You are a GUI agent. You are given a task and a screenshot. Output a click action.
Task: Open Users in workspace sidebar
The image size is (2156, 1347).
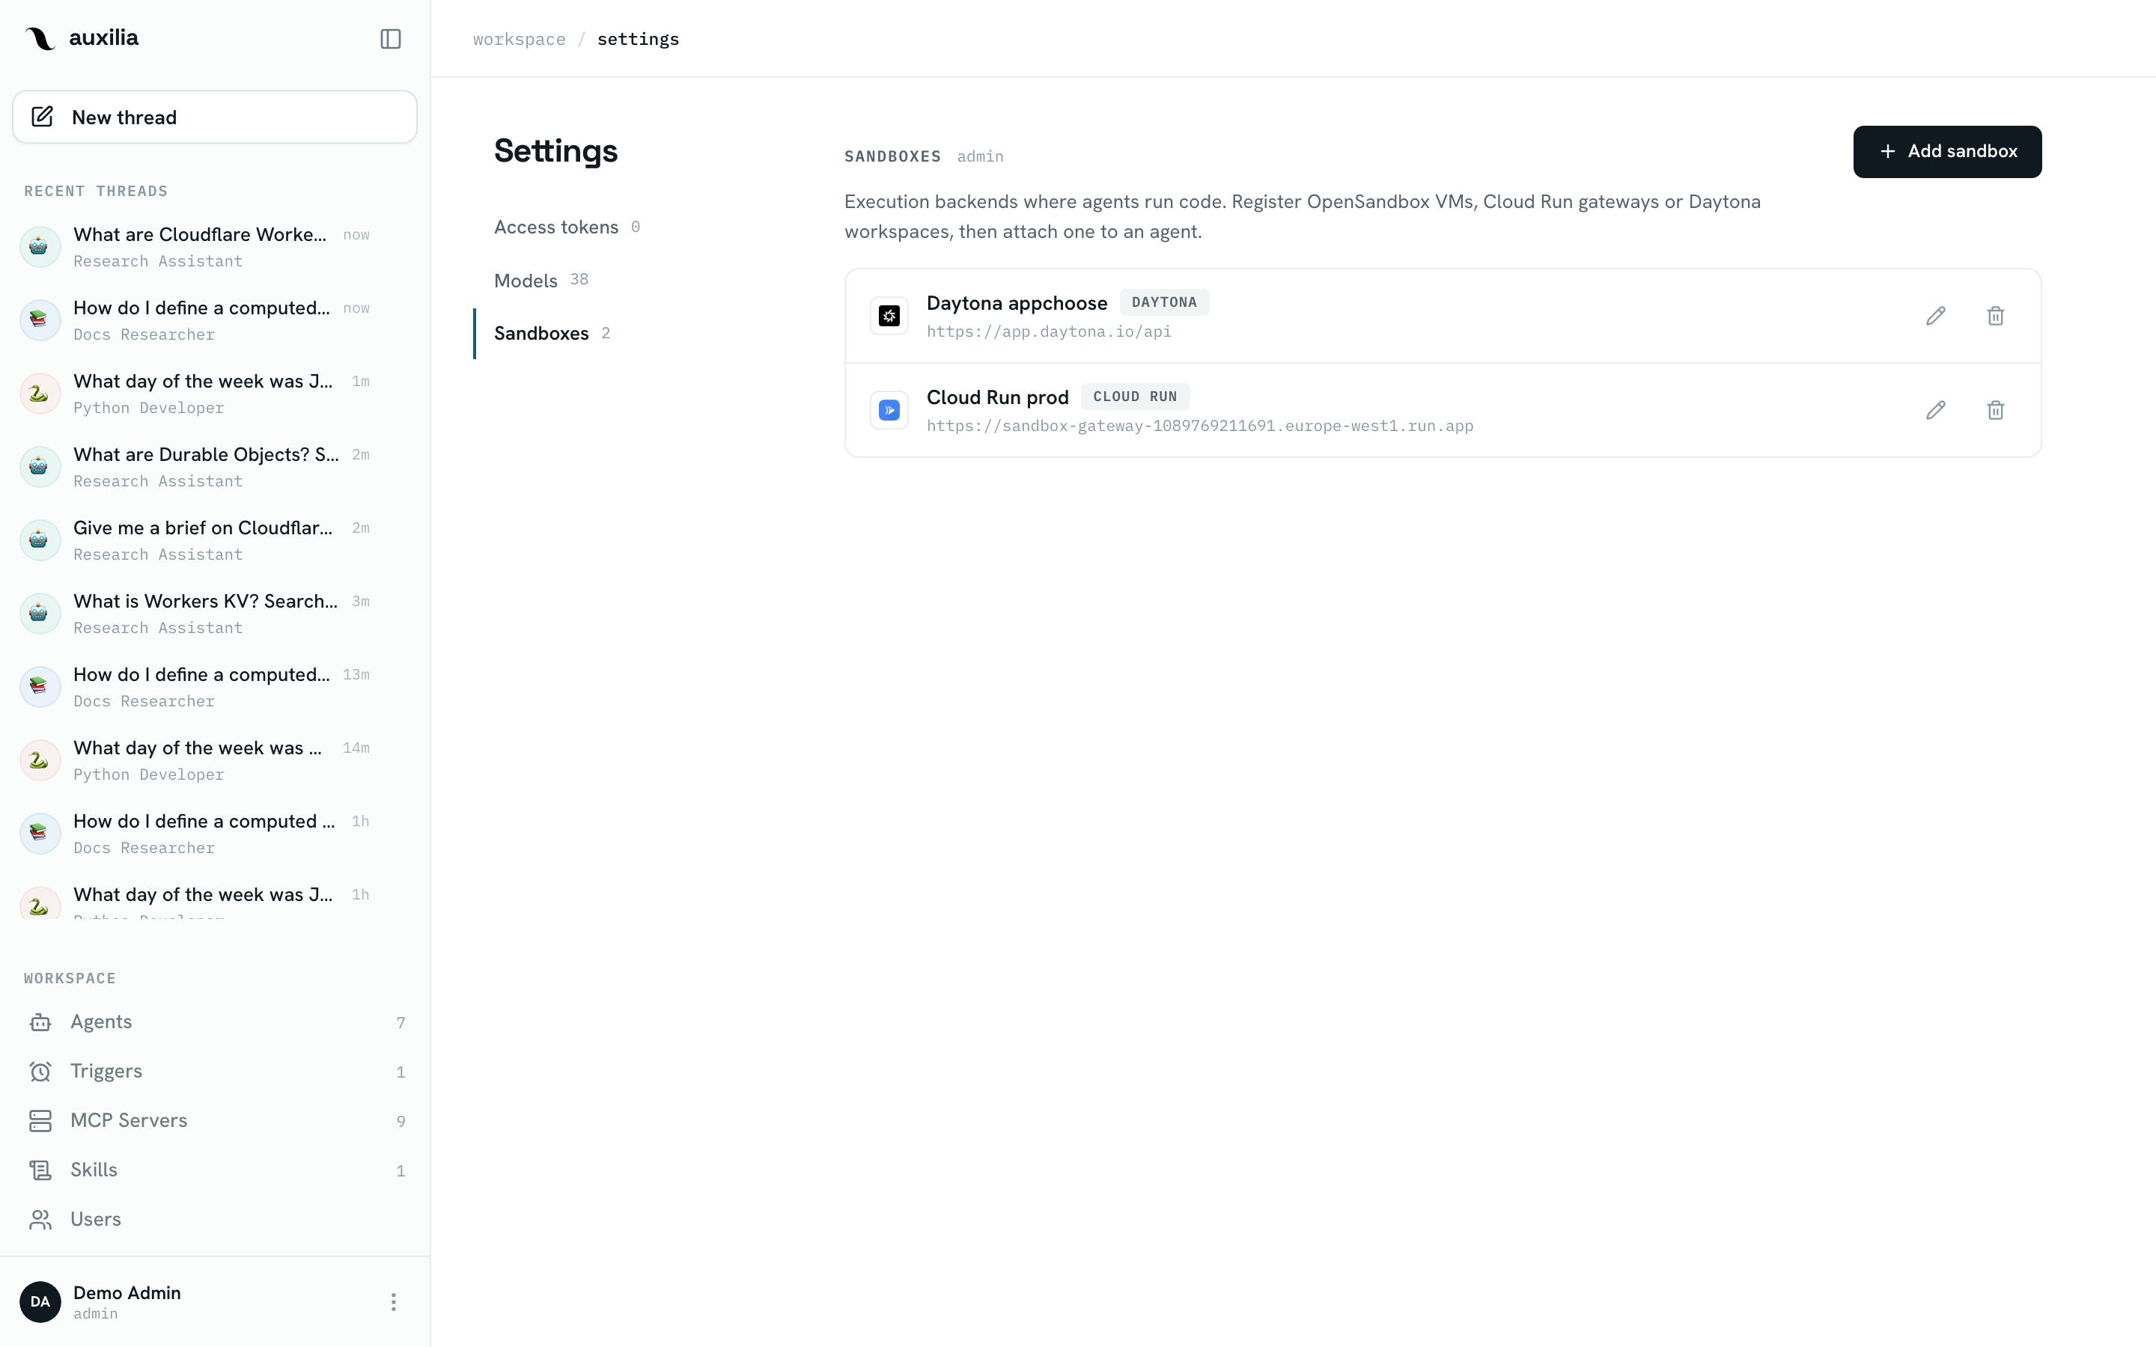[x=215, y=1219]
